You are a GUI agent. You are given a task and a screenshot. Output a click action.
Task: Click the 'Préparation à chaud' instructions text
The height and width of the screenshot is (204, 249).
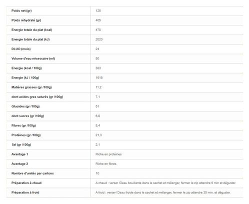coord(165,183)
